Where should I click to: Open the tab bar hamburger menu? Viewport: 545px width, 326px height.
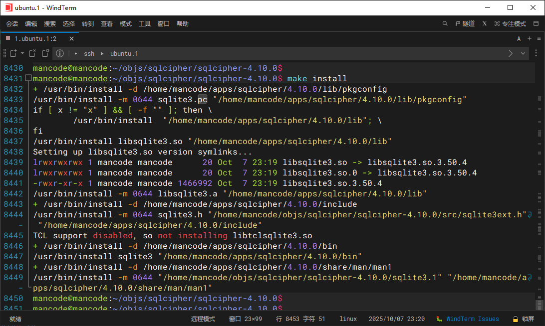click(x=539, y=38)
